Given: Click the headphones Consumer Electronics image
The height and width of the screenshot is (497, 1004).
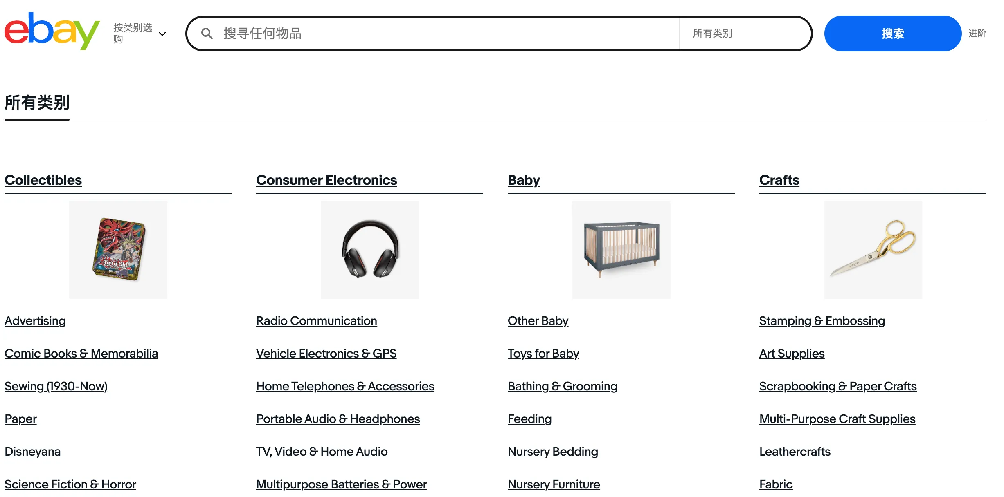Looking at the screenshot, I should click(x=369, y=249).
